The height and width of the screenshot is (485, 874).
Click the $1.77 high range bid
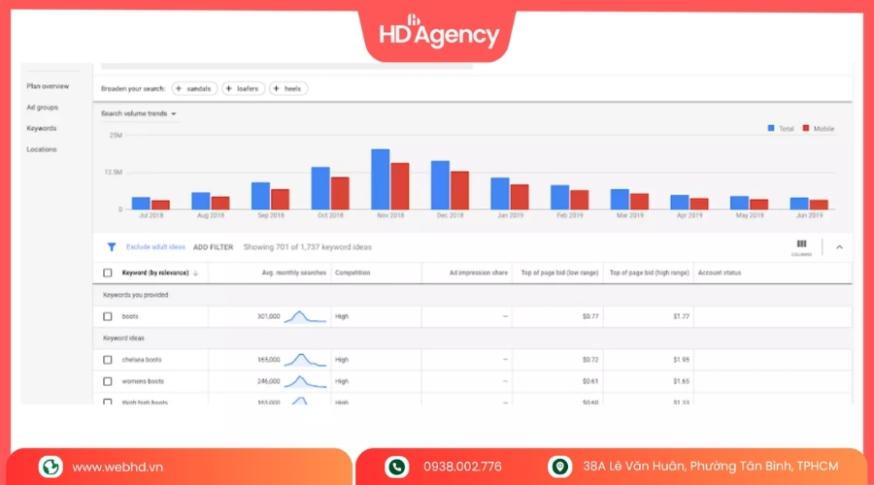coord(681,316)
